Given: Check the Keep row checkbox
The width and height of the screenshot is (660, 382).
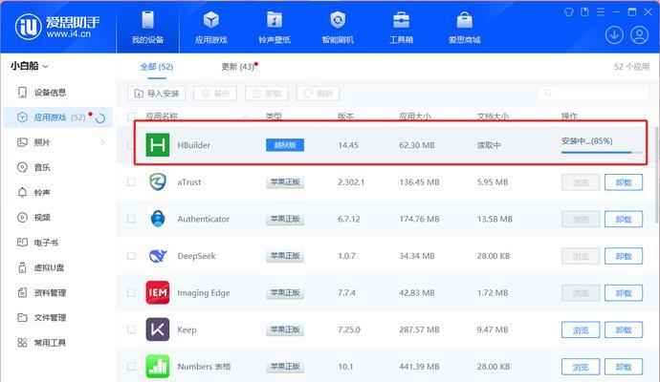Looking at the screenshot, I should coord(131,329).
